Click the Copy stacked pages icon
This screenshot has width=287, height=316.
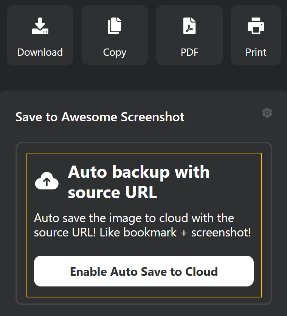tap(115, 26)
